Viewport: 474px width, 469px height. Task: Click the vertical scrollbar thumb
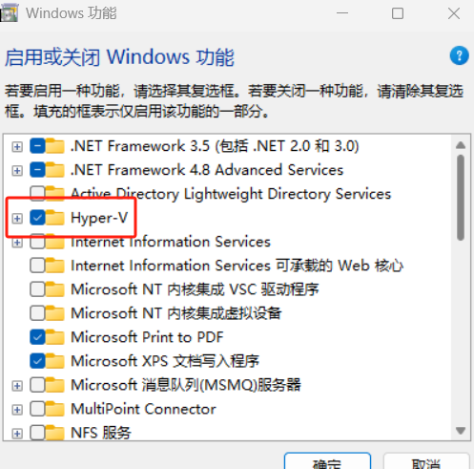(461, 198)
